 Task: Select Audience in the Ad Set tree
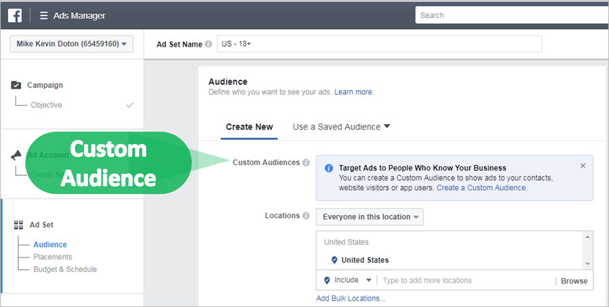pyautogui.click(x=50, y=245)
